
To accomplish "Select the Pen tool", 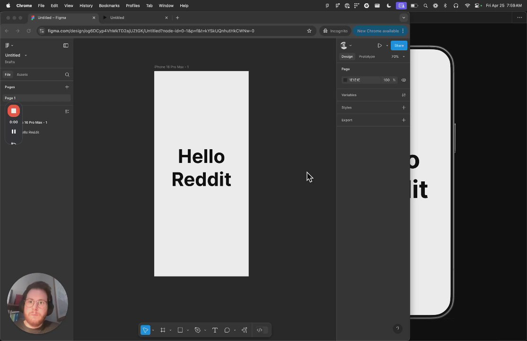I will (x=198, y=330).
